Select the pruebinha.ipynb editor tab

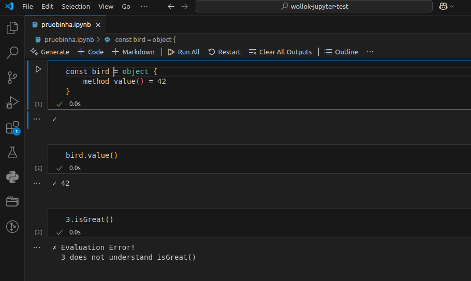click(x=66, y=25)
